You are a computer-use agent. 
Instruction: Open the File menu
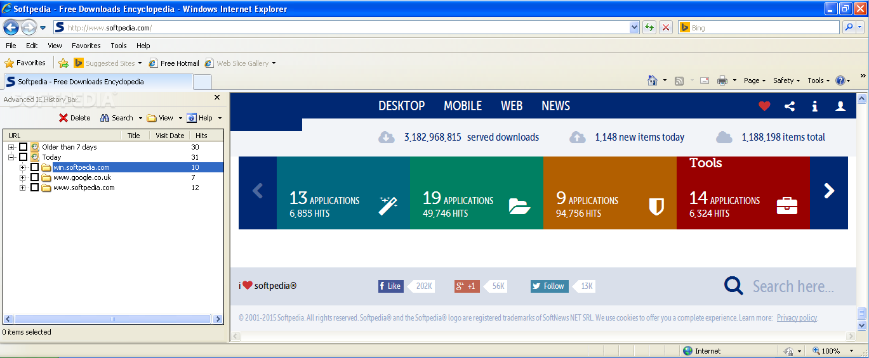(x=11, y=46)
